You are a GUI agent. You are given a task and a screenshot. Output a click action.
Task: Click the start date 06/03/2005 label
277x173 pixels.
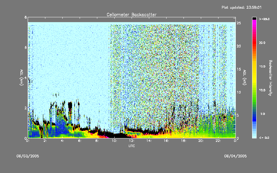coord(28,156)
